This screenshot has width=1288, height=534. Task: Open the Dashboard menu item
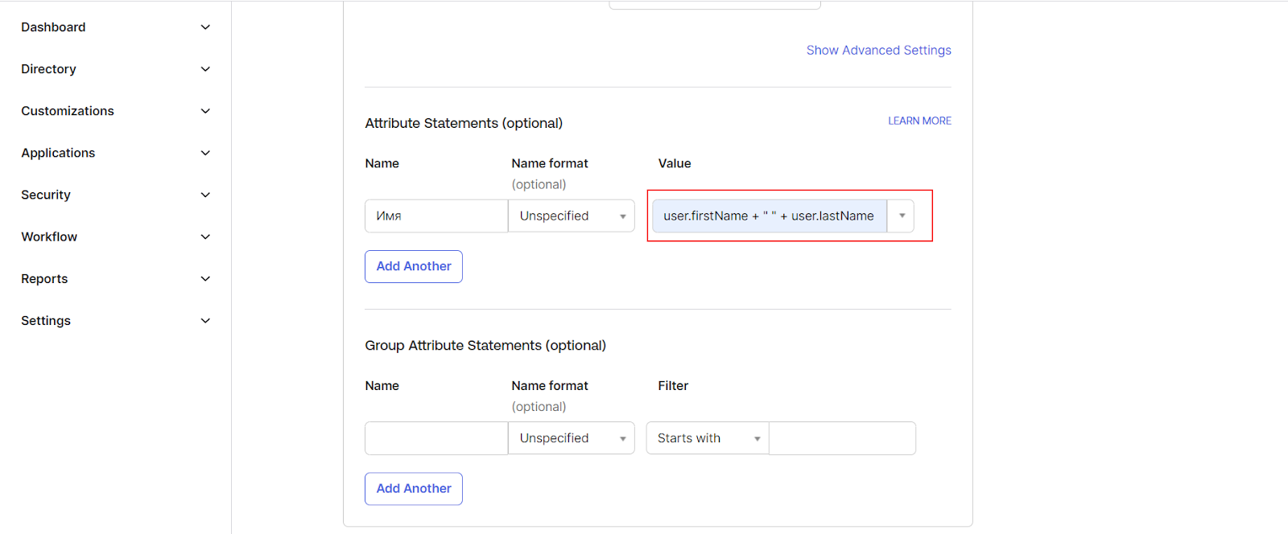pyautogui.click(x=53, y=27)
